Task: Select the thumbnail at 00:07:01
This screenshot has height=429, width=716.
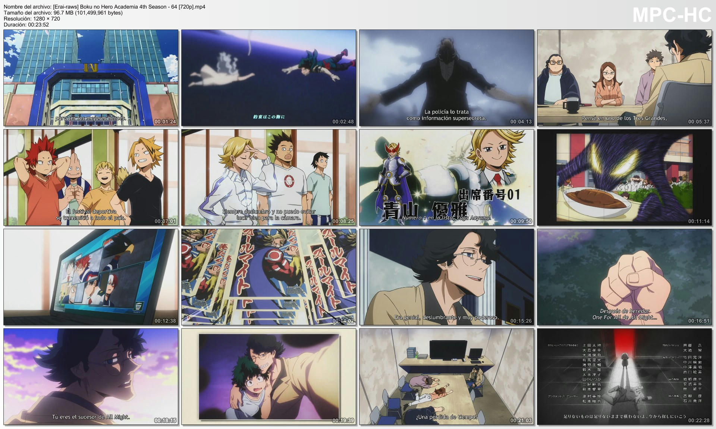Action: point(91,178)
